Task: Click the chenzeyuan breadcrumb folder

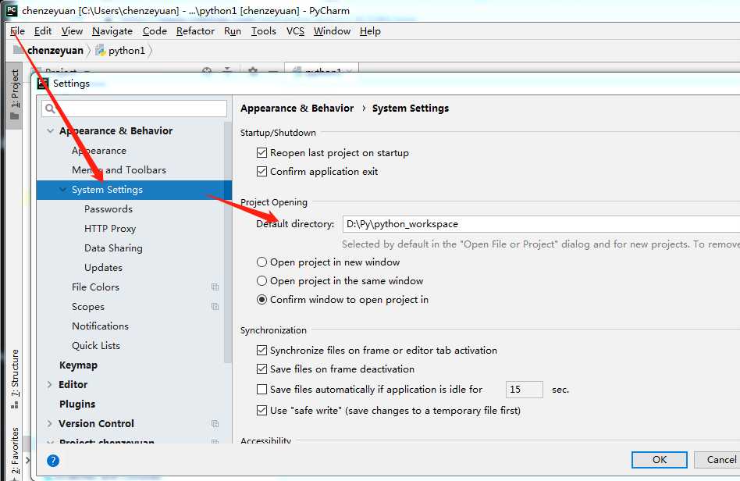Action: pyautogui.click(x=48, y=51)
